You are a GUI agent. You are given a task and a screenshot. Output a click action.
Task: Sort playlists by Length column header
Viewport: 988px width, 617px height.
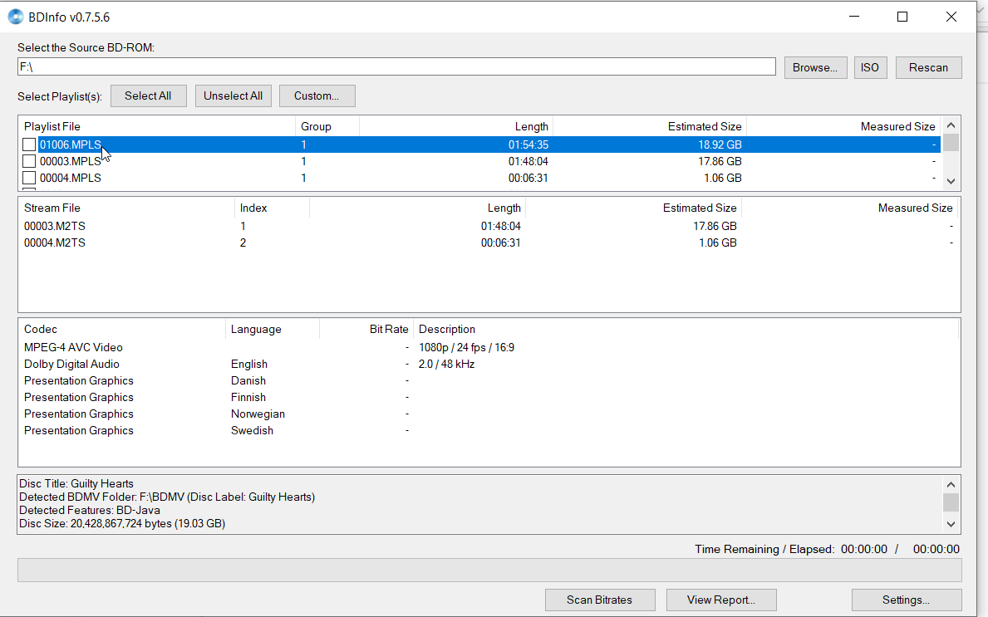pos(456,126)
